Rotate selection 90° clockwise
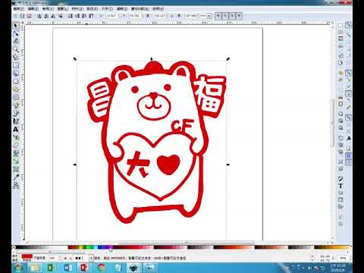This screenshot has height=273, width=364. (x=46, y=16)
